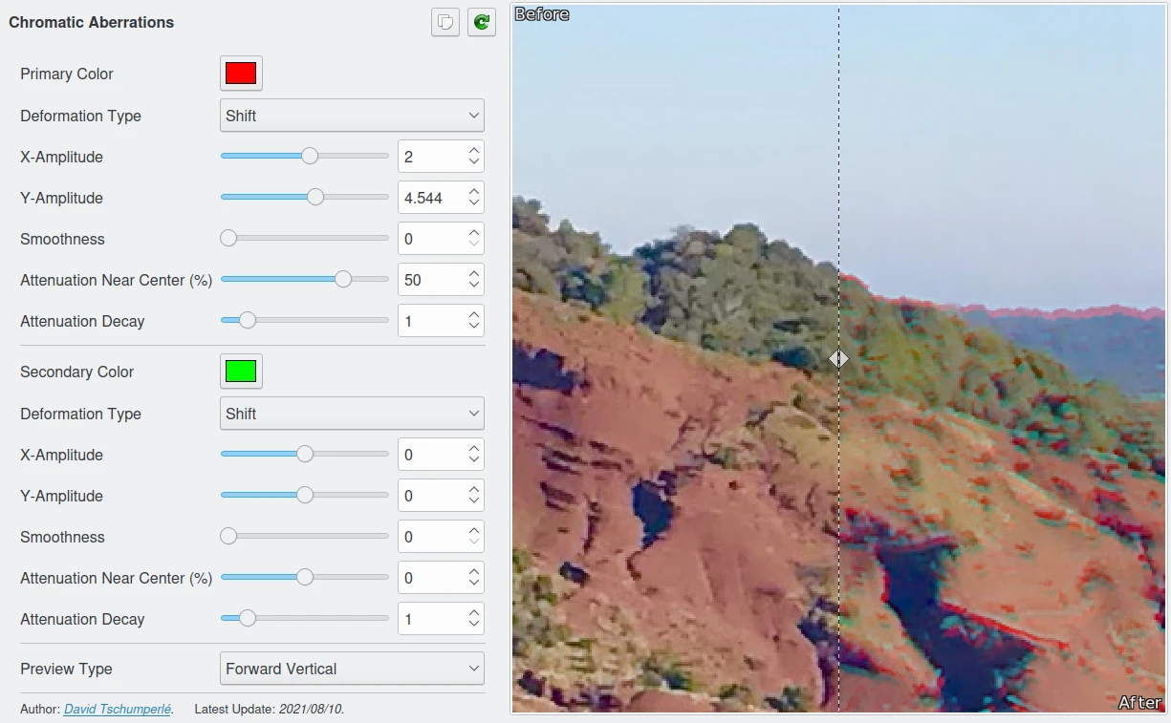Increase secondary Attenuation Decay with up arrow
This screenshot has width=1171, height=723.
474,613
